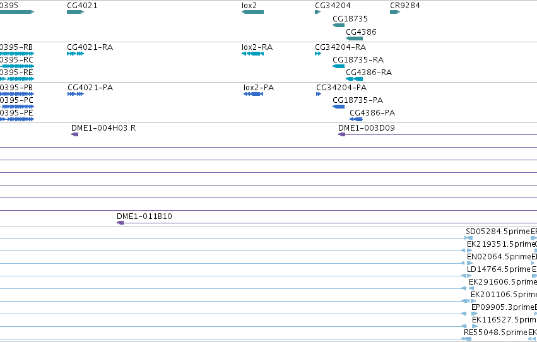The height and width of the screenshot is (342, 537).
Task: Click the DME1-003D09 purple arrow glyph
Action: (342, 134)
